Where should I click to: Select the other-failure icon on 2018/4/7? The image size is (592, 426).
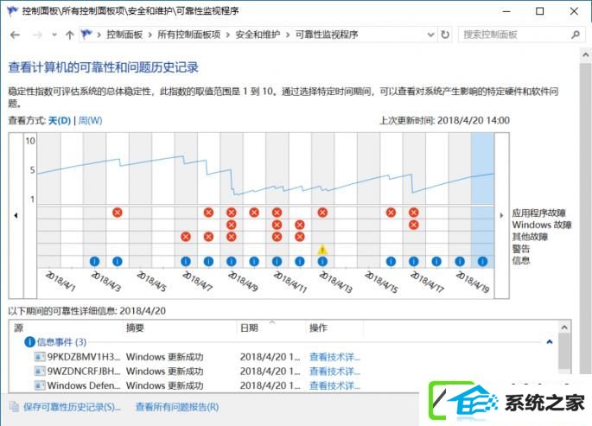(x=185, y=237)
